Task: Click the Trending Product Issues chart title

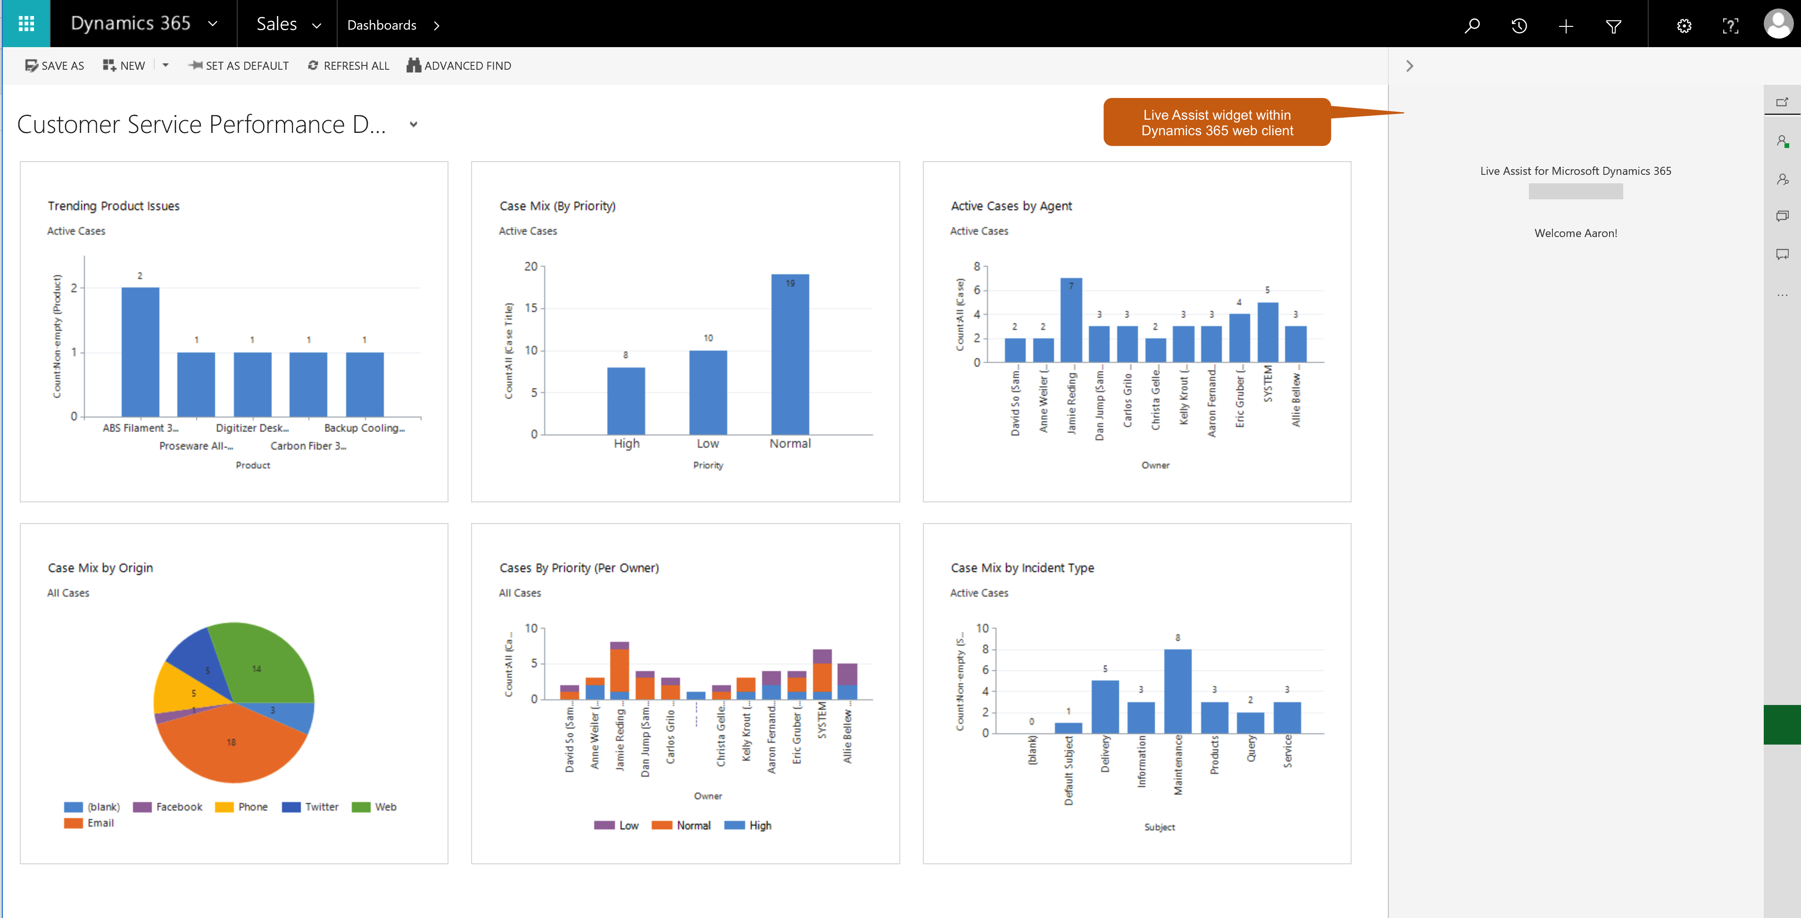Action: click(x=113, y=206)
